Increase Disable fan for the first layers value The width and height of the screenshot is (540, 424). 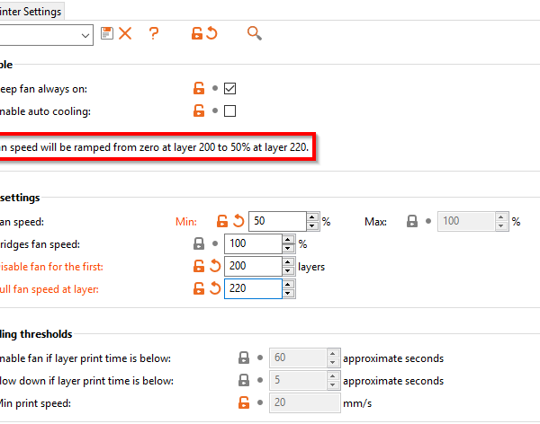click(x=288, y=261)
